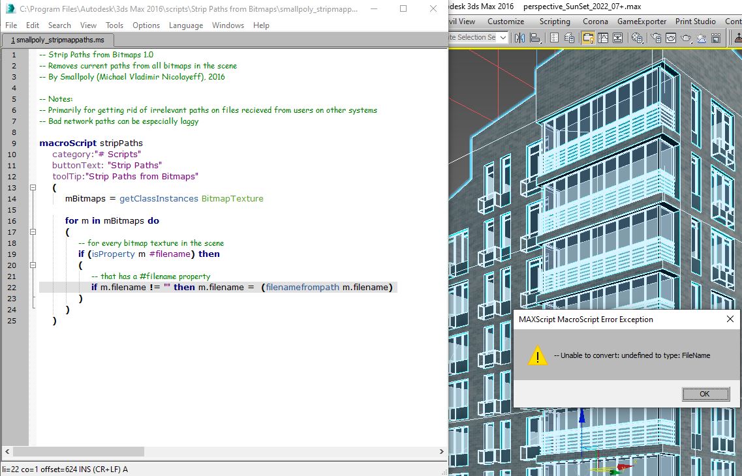Collapse the fold marker at line 20
Image resolution: width=742 pixels, height=476 pixels.
pyautogui.click(x=33, y=265)
